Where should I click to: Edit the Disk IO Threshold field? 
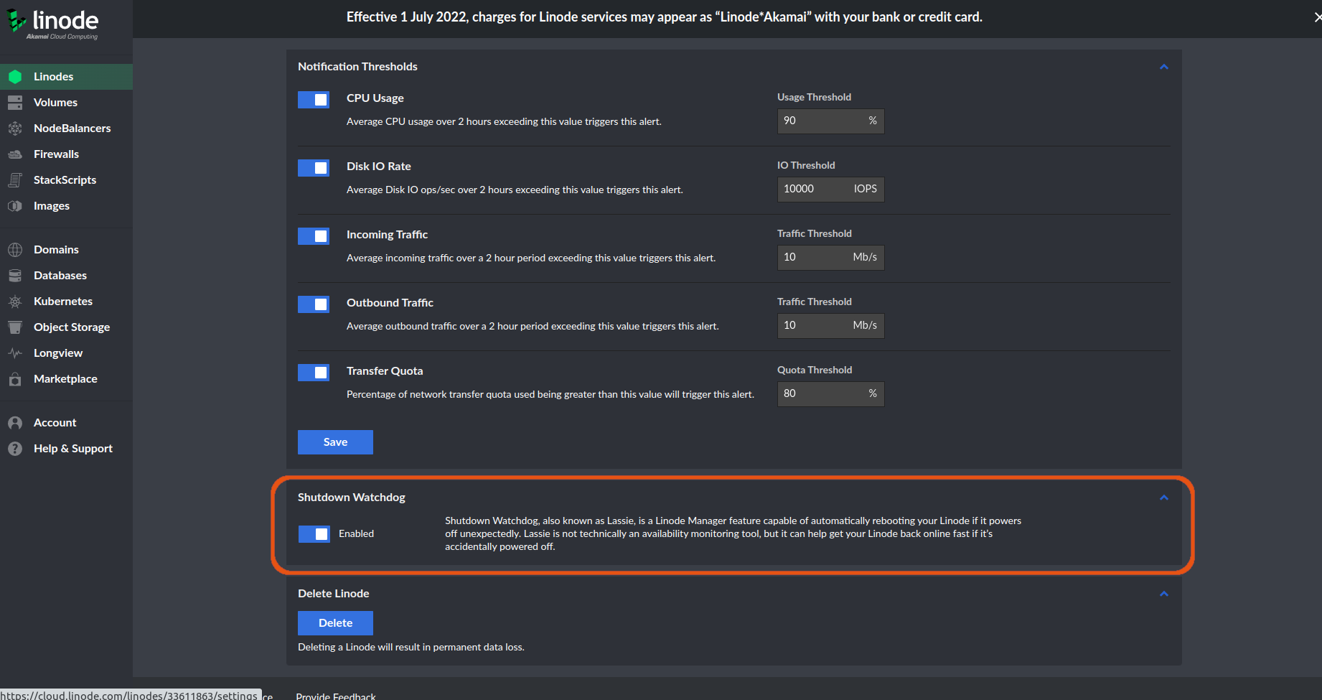[x=830, y=190]
